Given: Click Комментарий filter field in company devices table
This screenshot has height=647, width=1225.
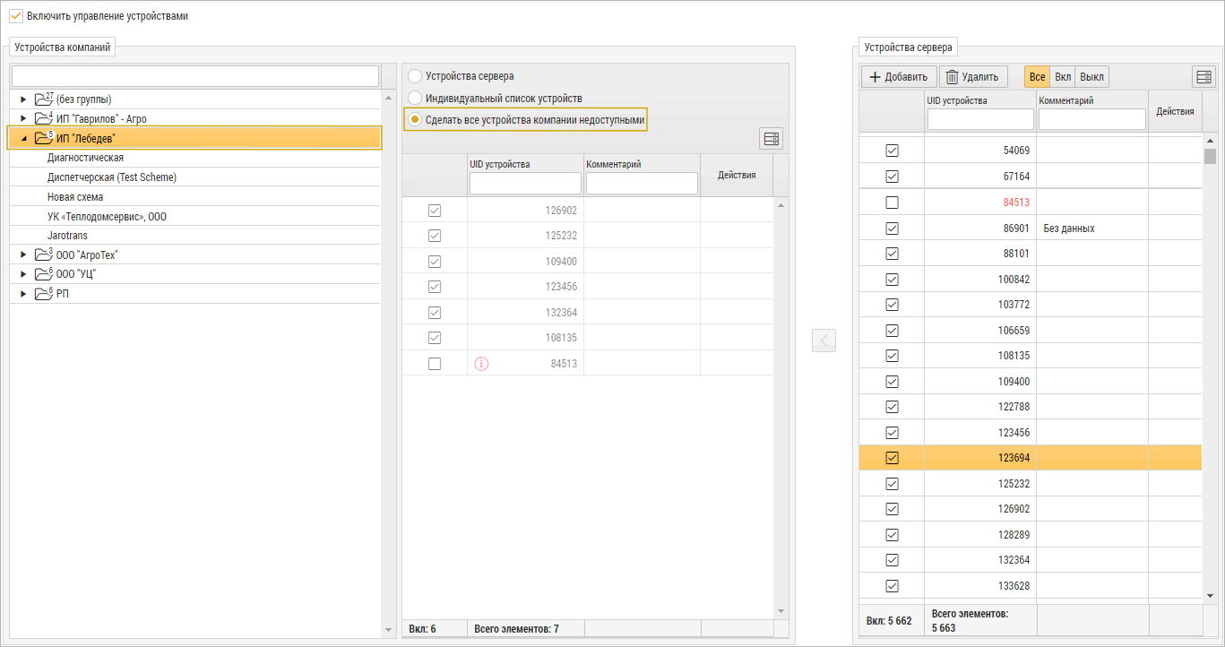Looking at the screenshot, I should pos(642,184).
